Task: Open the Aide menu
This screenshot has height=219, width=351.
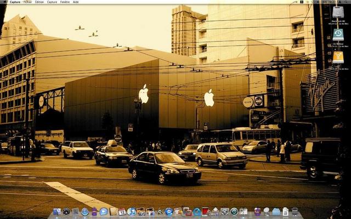Action: pos(76,2)
